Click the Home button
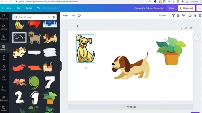 7,8
